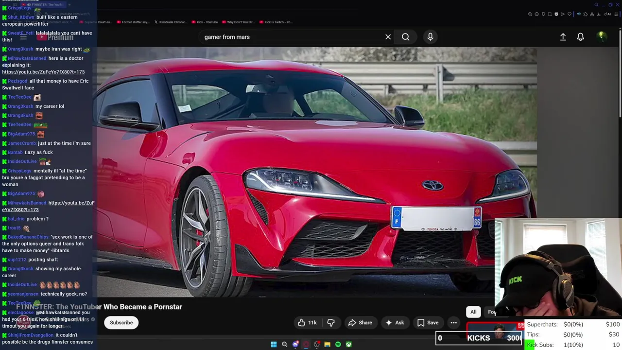Go to YouTube Premium home logo
Image resolution: width=622 pixels, height=350 pixels.
click(55, 37)
